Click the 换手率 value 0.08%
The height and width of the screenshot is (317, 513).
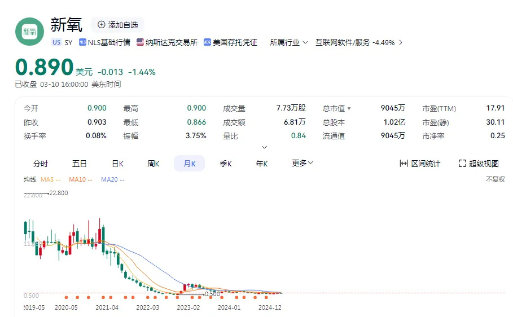click(x=96, y=135)
